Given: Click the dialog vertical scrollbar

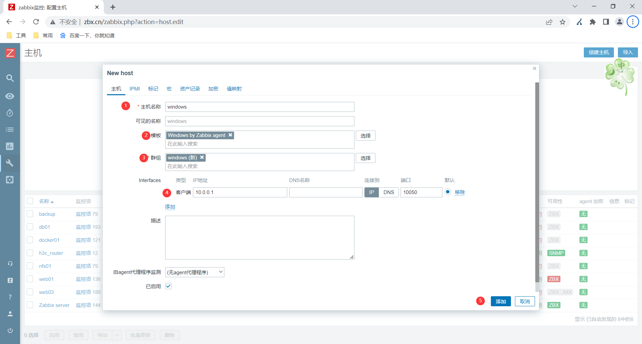Looking at the screenshot, I should 537,182.
